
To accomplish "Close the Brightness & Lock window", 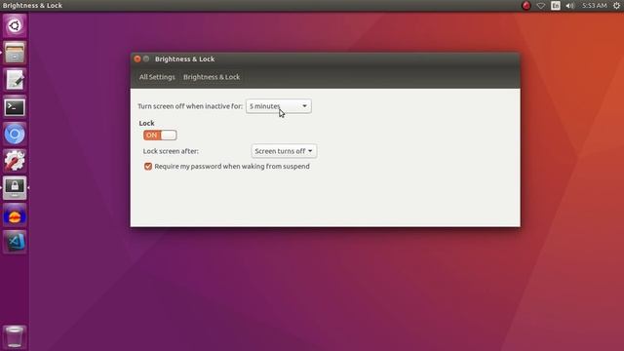I will [137, 58].
